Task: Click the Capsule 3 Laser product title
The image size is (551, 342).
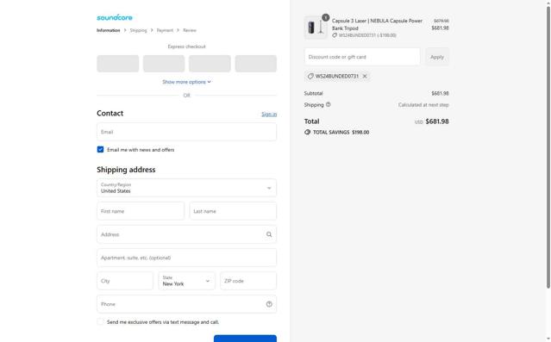Action: pos(377,25)
